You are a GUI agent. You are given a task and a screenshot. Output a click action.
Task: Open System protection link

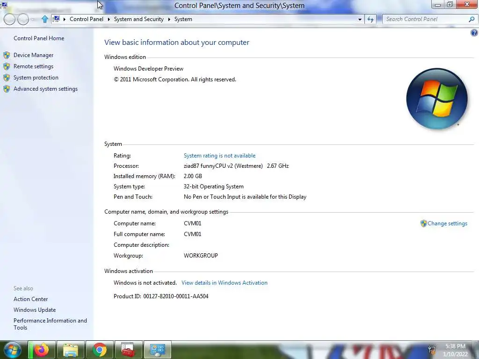[x=36, y=78]
